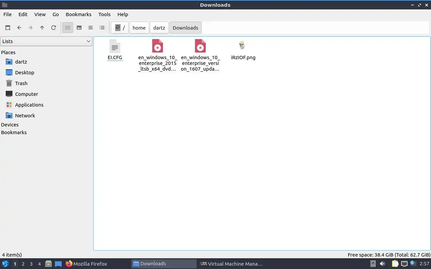Select the Downloads path segment
This screenshot has height=269, width=431.
186,28
